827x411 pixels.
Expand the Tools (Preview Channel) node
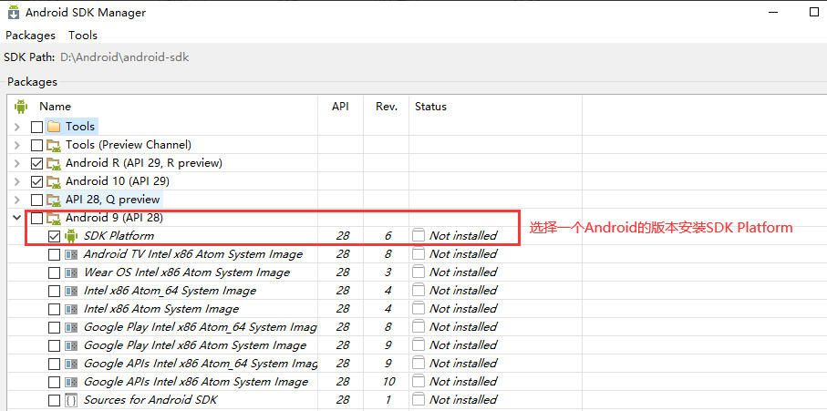[17, 146]
